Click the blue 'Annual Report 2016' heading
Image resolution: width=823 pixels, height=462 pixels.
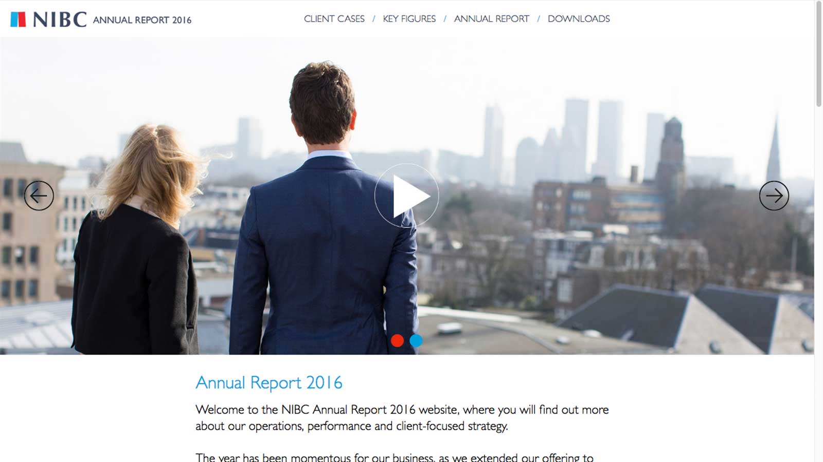269,382
